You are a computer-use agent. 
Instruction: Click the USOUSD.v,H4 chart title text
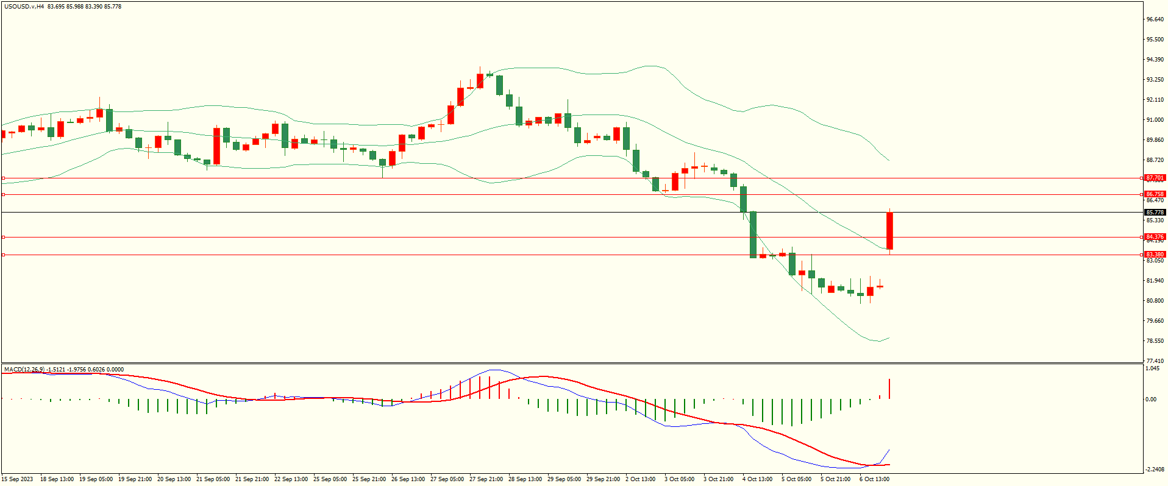point(24,7)
